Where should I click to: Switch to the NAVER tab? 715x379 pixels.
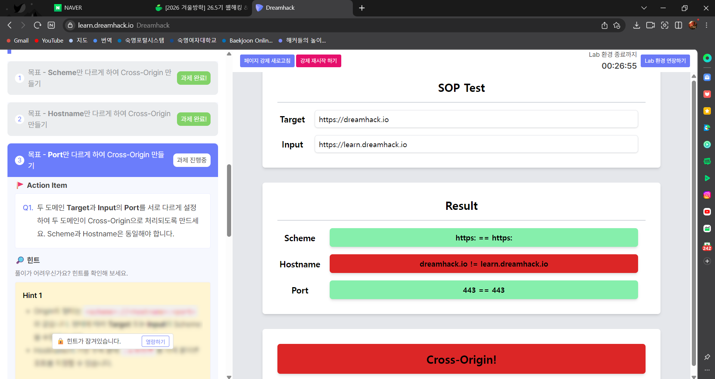point(73,8)
